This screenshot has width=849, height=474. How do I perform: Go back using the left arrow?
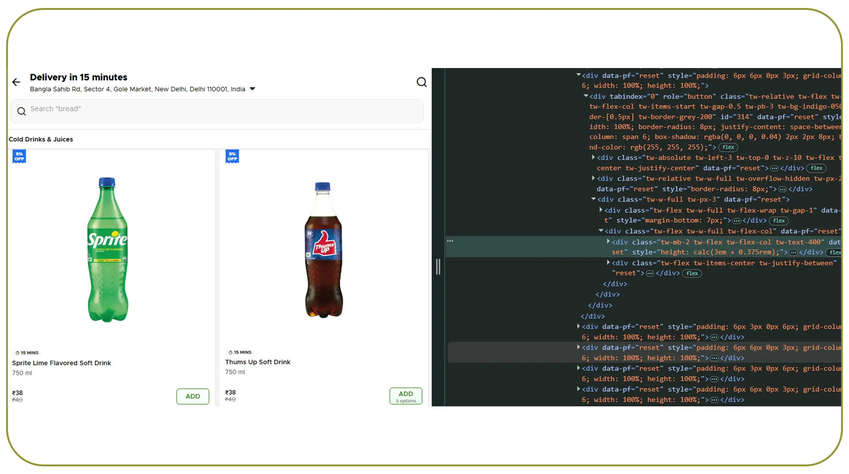pyautogui.click(x=16, y=82)
